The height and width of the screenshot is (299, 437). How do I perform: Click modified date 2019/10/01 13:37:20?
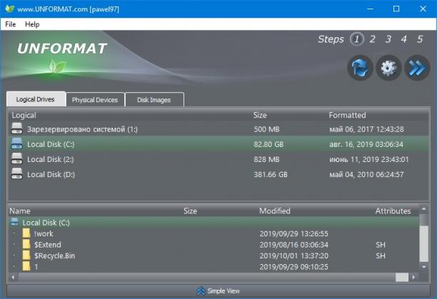[293, 256]
